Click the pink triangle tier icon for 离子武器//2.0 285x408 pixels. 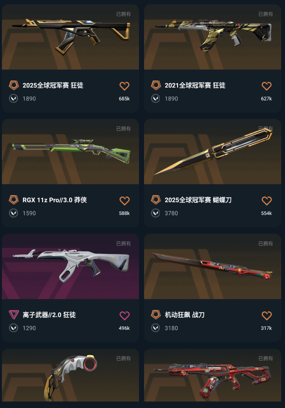pyautogui.click(x=14, y=315)
